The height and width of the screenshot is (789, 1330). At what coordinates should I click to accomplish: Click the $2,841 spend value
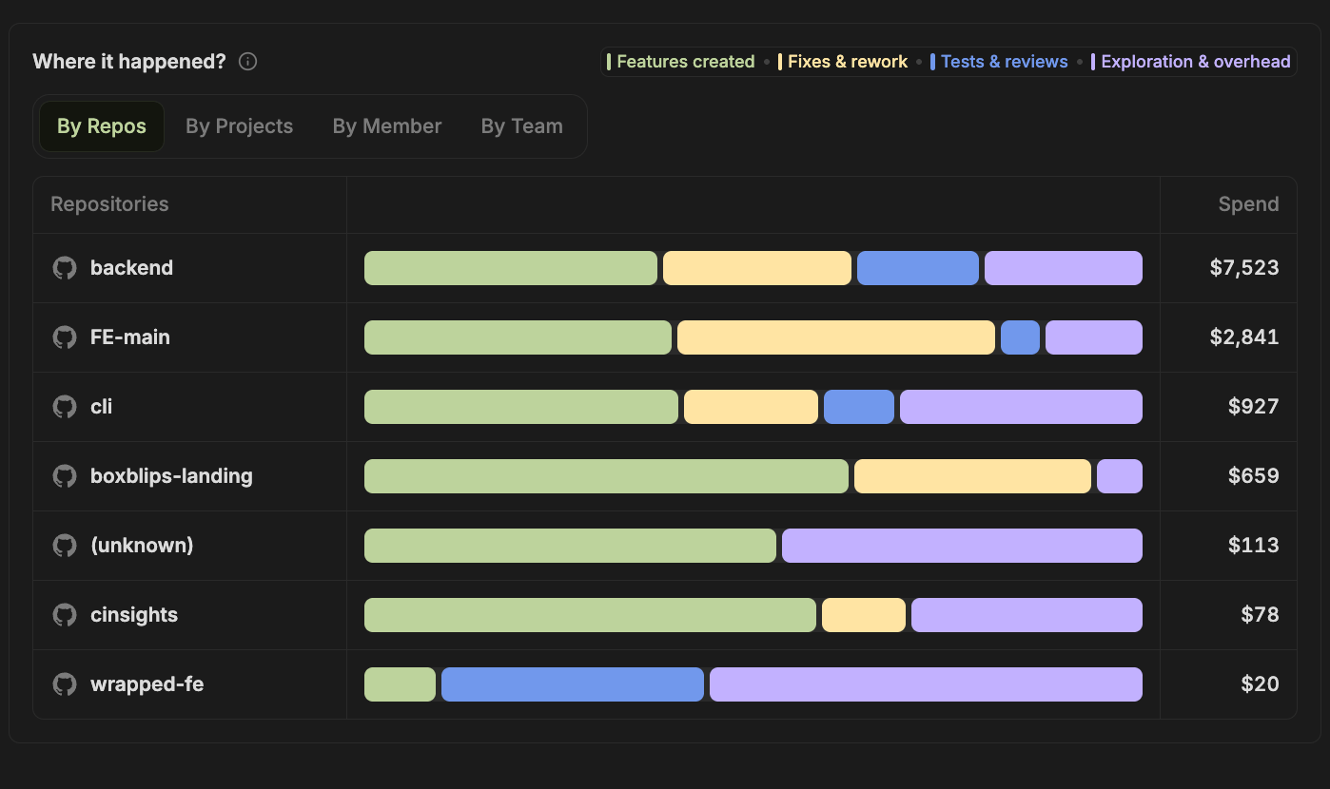coord(1244,337)
